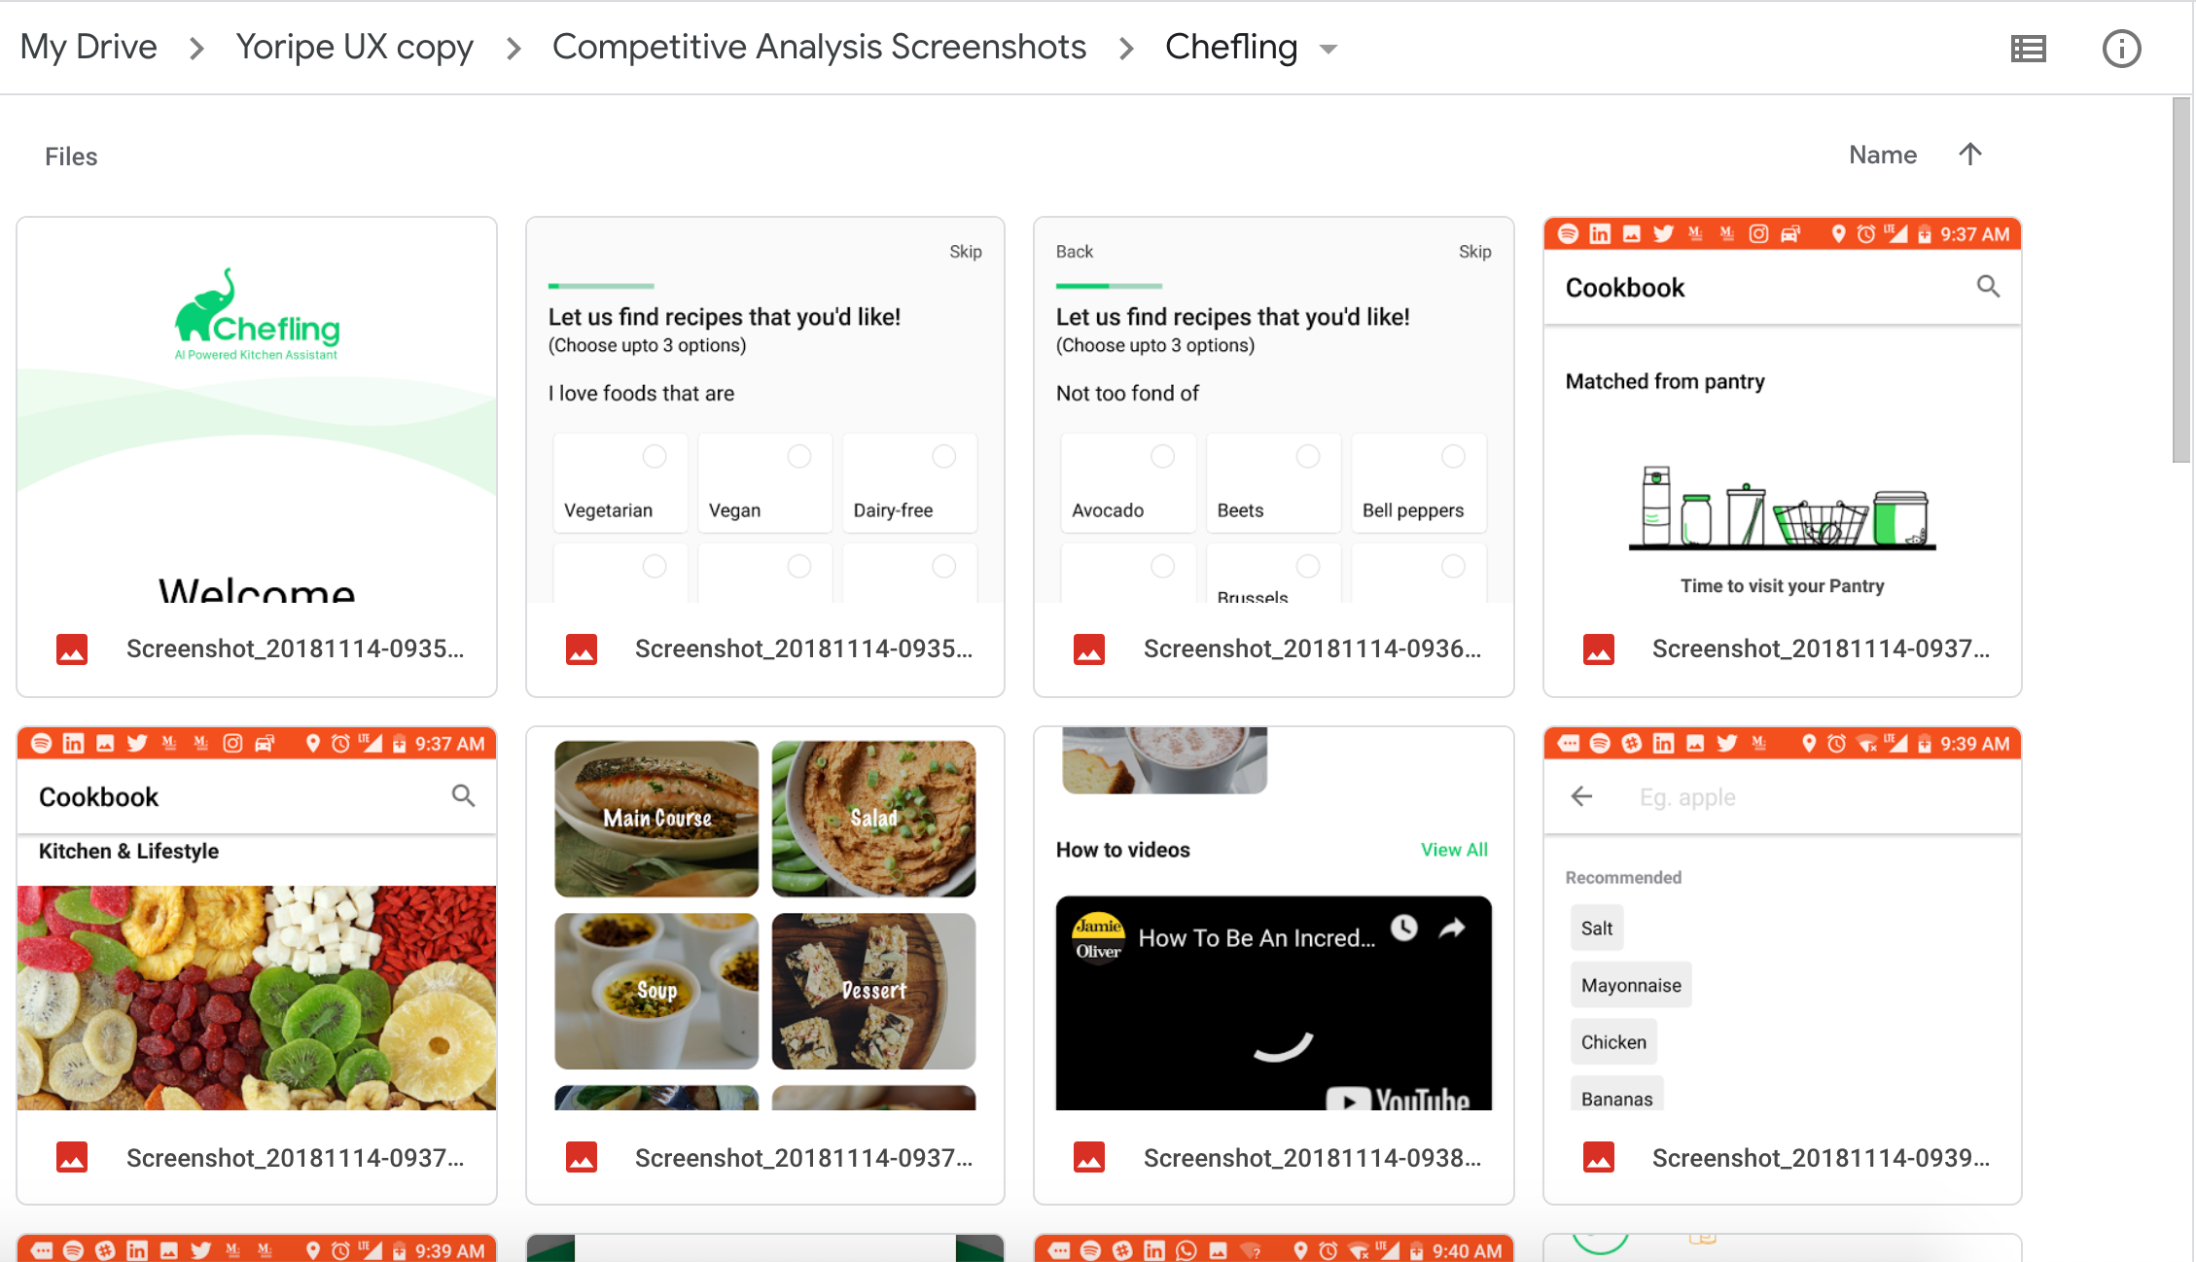2196x1262 pixels.
Task: Click the back arrow beside the Eg. apple field
Action: [x=1580, y=796]
